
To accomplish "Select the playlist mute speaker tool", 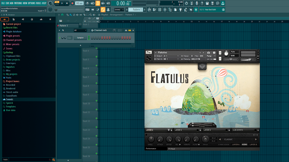I will 77,15.
